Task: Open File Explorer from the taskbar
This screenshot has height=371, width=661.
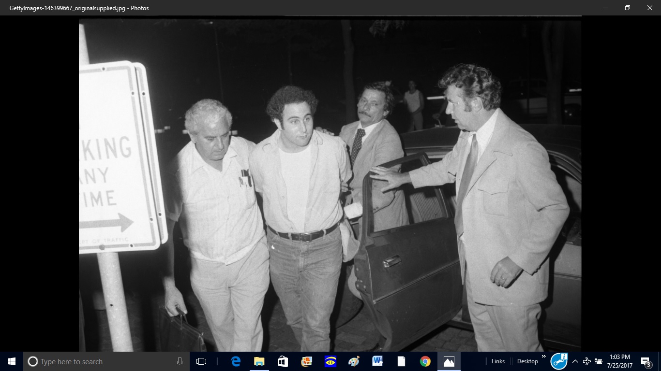Action: [259, 361]
